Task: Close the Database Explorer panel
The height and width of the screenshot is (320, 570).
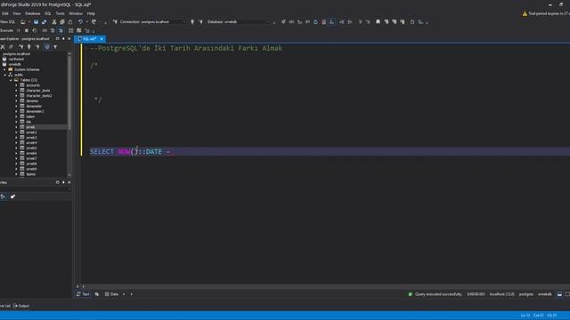Action: pyautogui.click(x=69, y=39)
